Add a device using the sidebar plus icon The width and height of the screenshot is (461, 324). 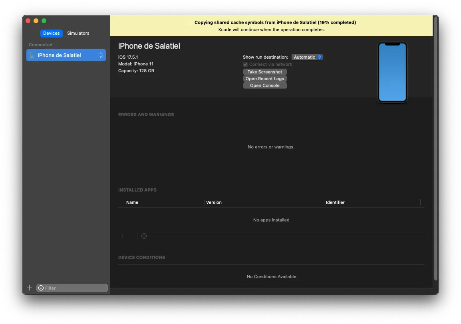(30, 288)
